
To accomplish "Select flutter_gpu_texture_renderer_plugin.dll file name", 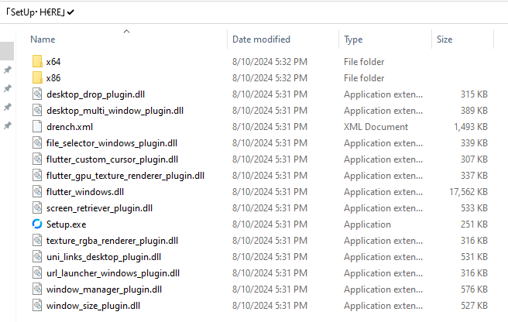I will pyautogui.click(x=125, y=176).
